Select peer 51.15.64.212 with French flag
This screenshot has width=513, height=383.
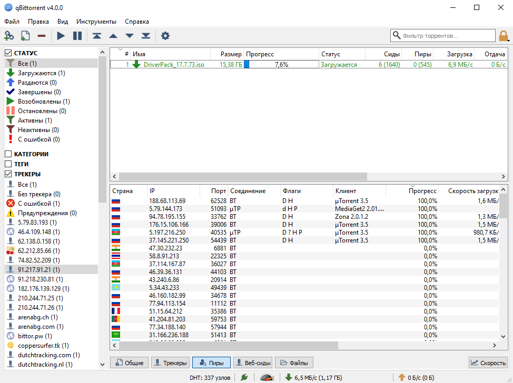pyautogui.click(x=305, y=311)
